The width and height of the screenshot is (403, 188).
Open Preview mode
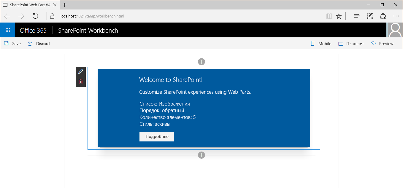click(x=382, y=44)
